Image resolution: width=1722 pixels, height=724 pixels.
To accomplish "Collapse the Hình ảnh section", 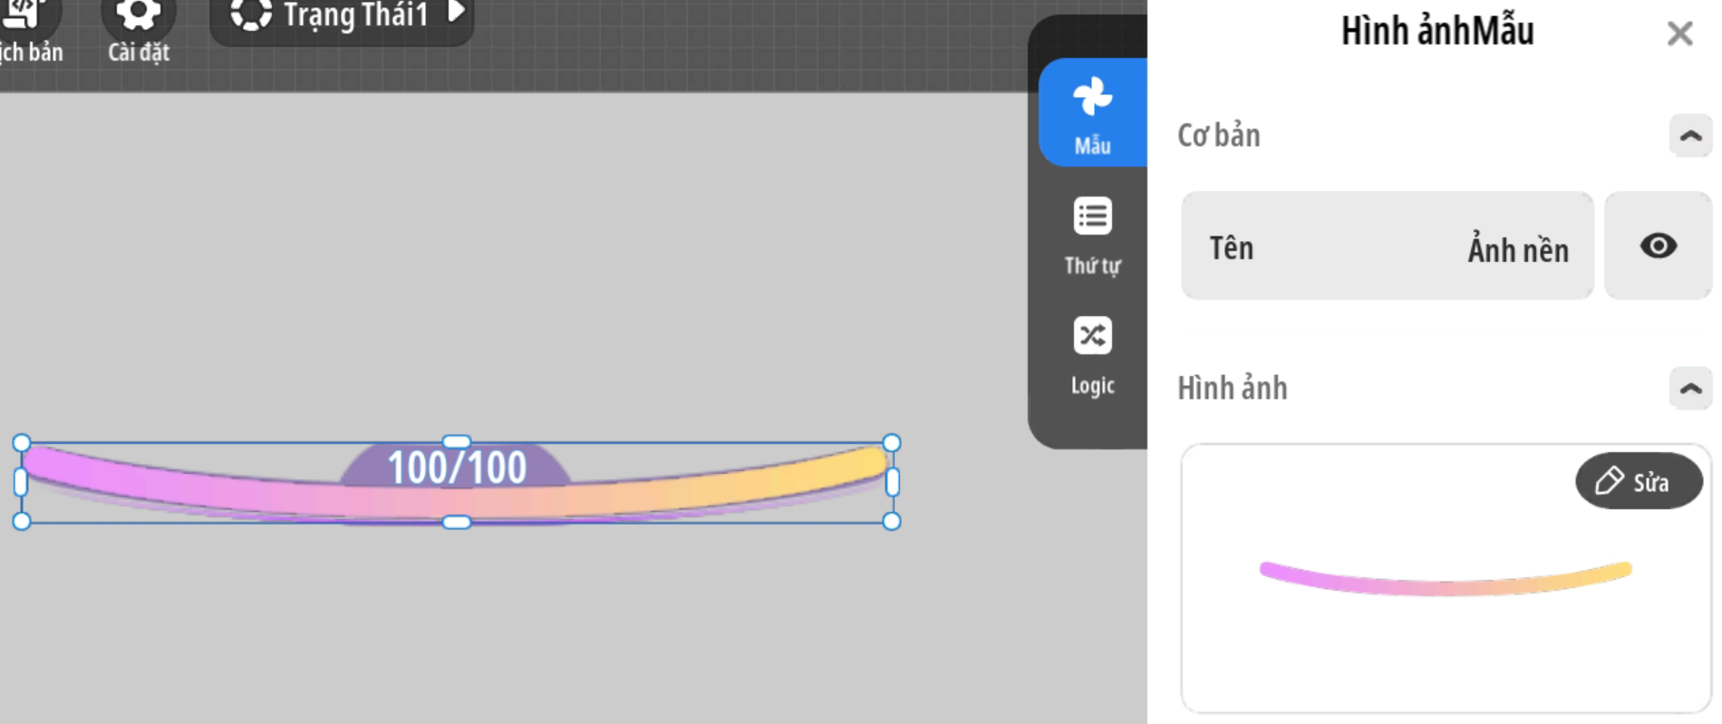I will pyautogui.click(x=1690, y=389).
